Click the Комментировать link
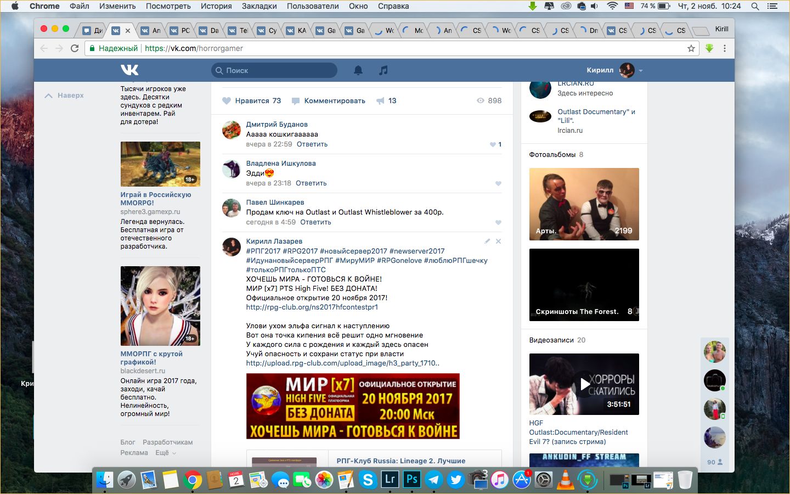 335,101
